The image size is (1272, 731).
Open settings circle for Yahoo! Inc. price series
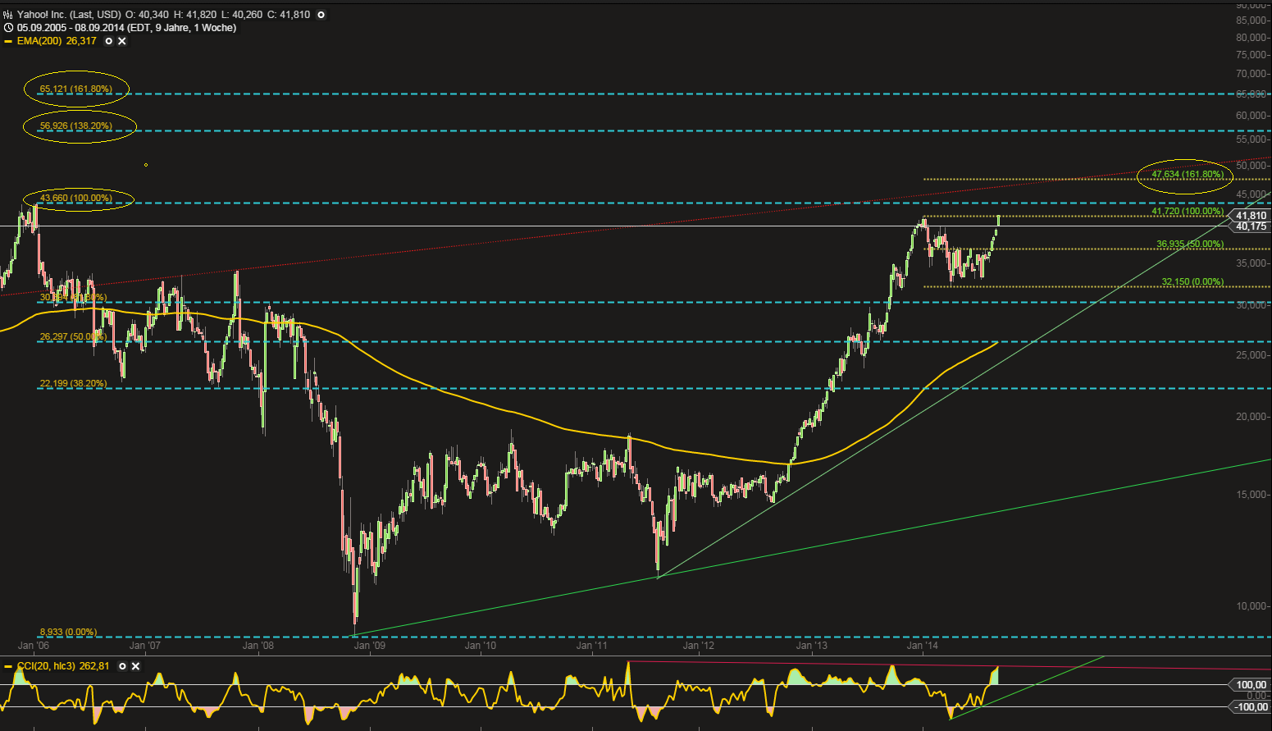[x=321, y=15]
